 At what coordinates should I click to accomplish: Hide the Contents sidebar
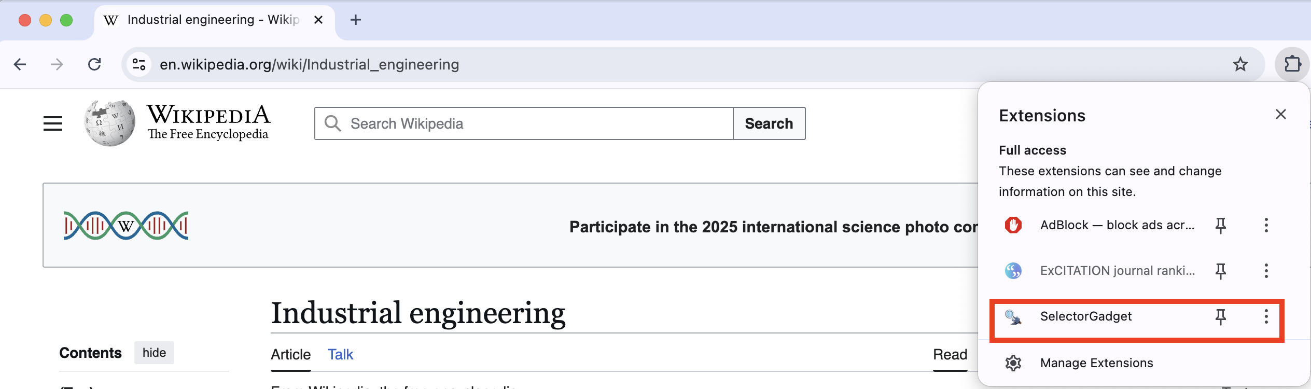tap(154, 353)
